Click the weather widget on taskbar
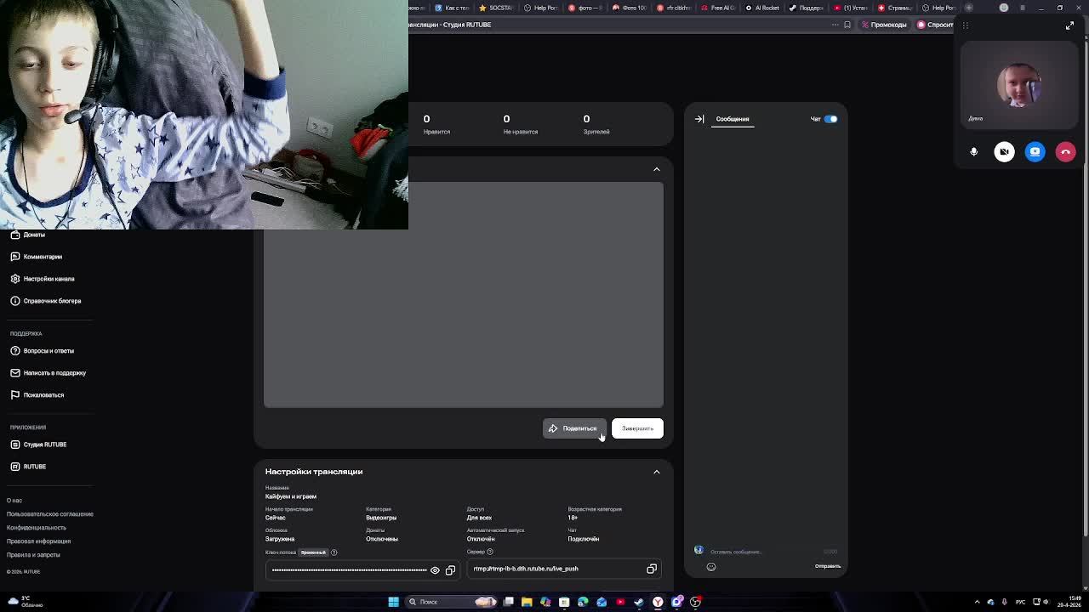Image resolution: width=1089 pixels, height=612 pixels. [25, 602]
